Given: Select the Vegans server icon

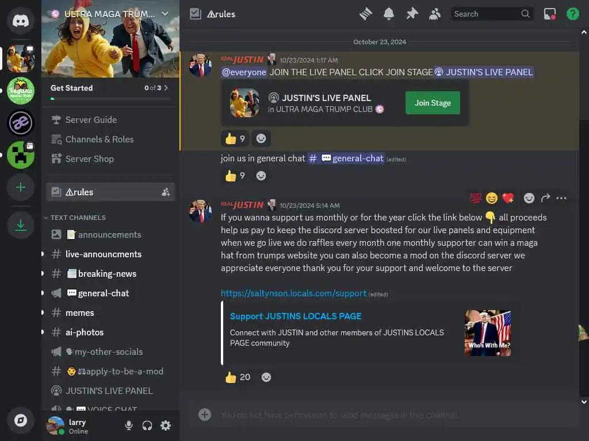Looking at the screenshot, I should (21, 90).
